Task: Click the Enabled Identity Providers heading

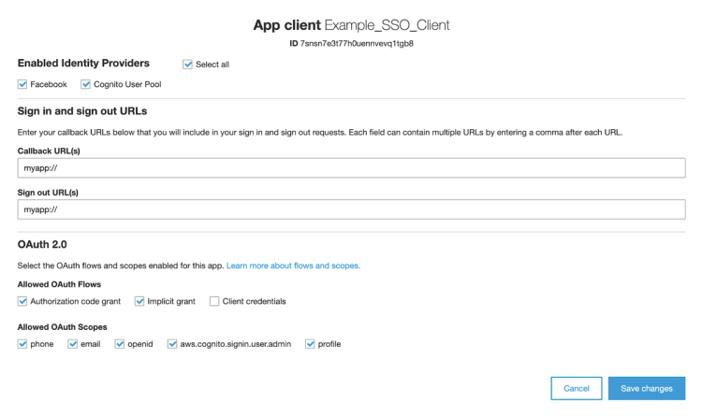Action: point(83,63)
